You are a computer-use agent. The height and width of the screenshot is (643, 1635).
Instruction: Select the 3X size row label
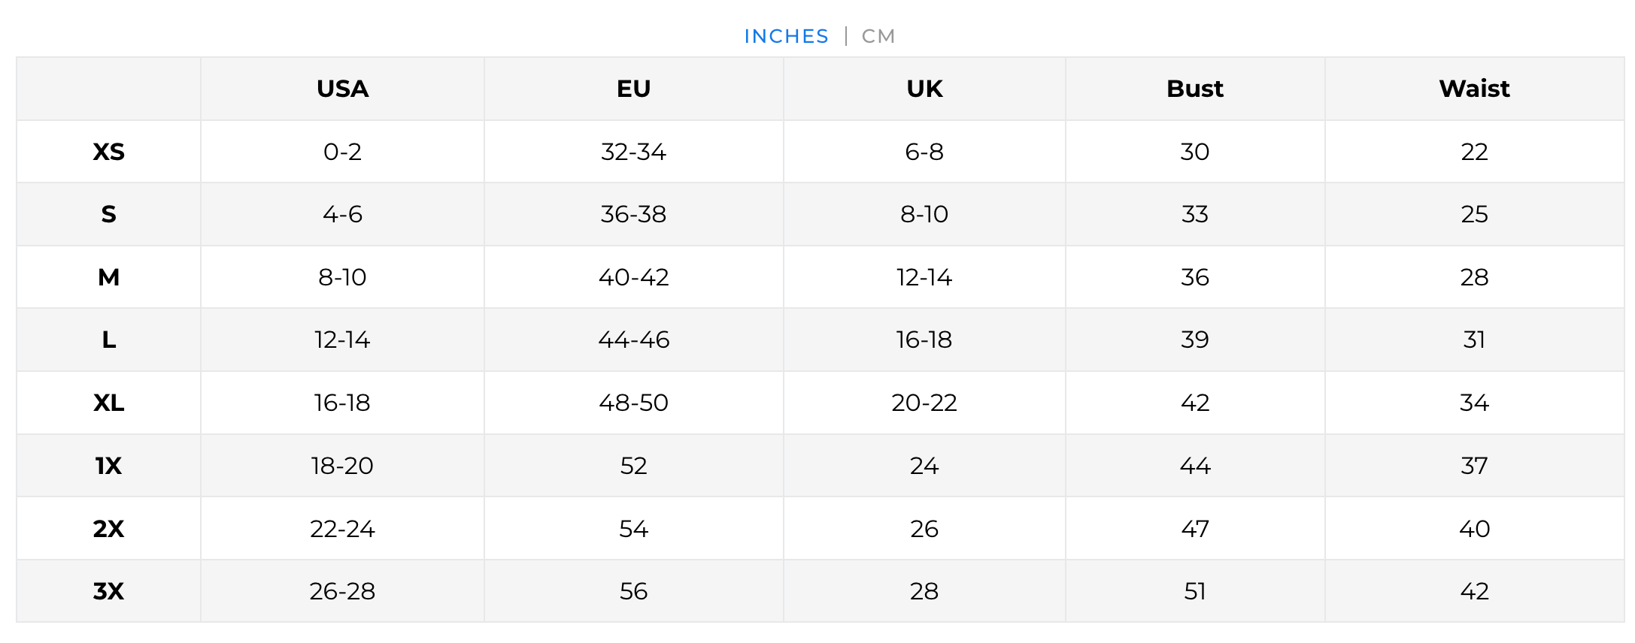(108, 591)
